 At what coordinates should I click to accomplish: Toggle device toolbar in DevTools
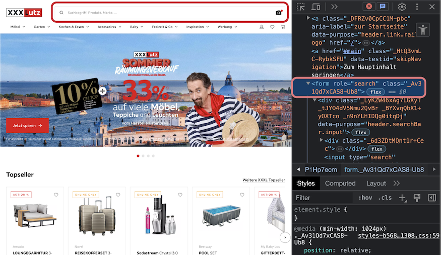click(316, 7)
